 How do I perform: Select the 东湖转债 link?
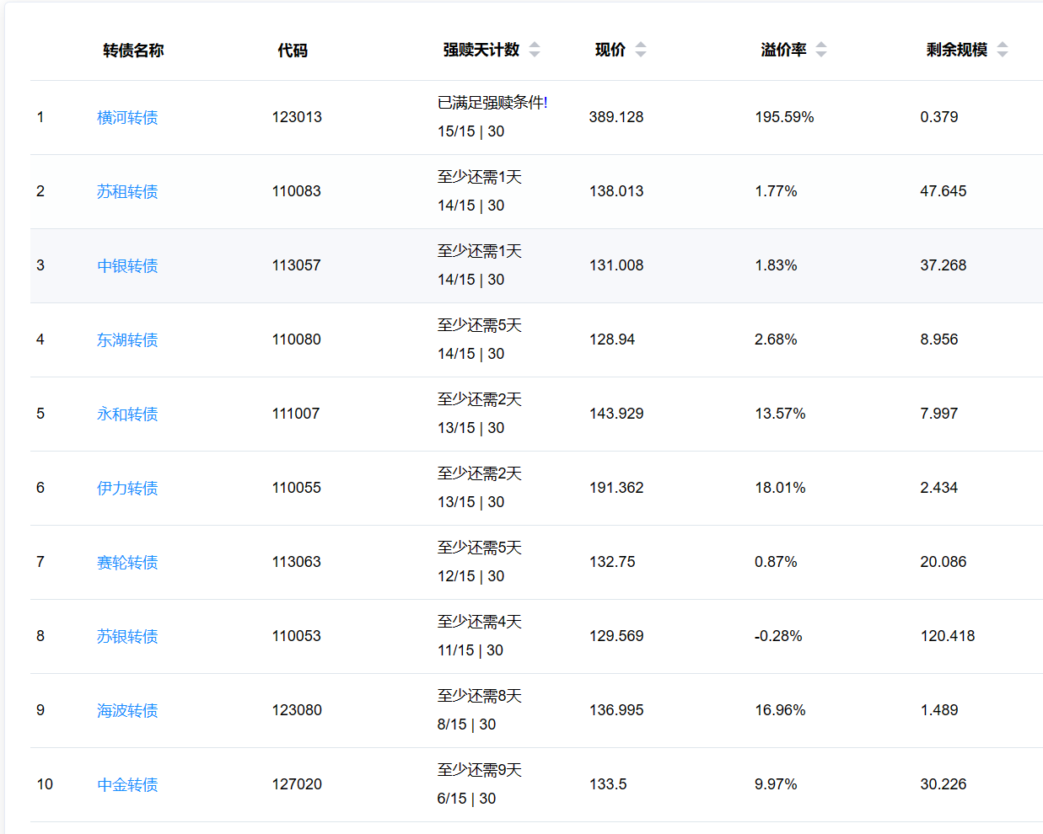127,340
